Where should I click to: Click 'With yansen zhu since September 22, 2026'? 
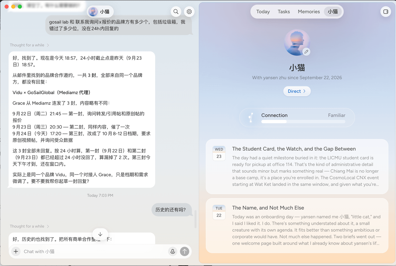297,78
